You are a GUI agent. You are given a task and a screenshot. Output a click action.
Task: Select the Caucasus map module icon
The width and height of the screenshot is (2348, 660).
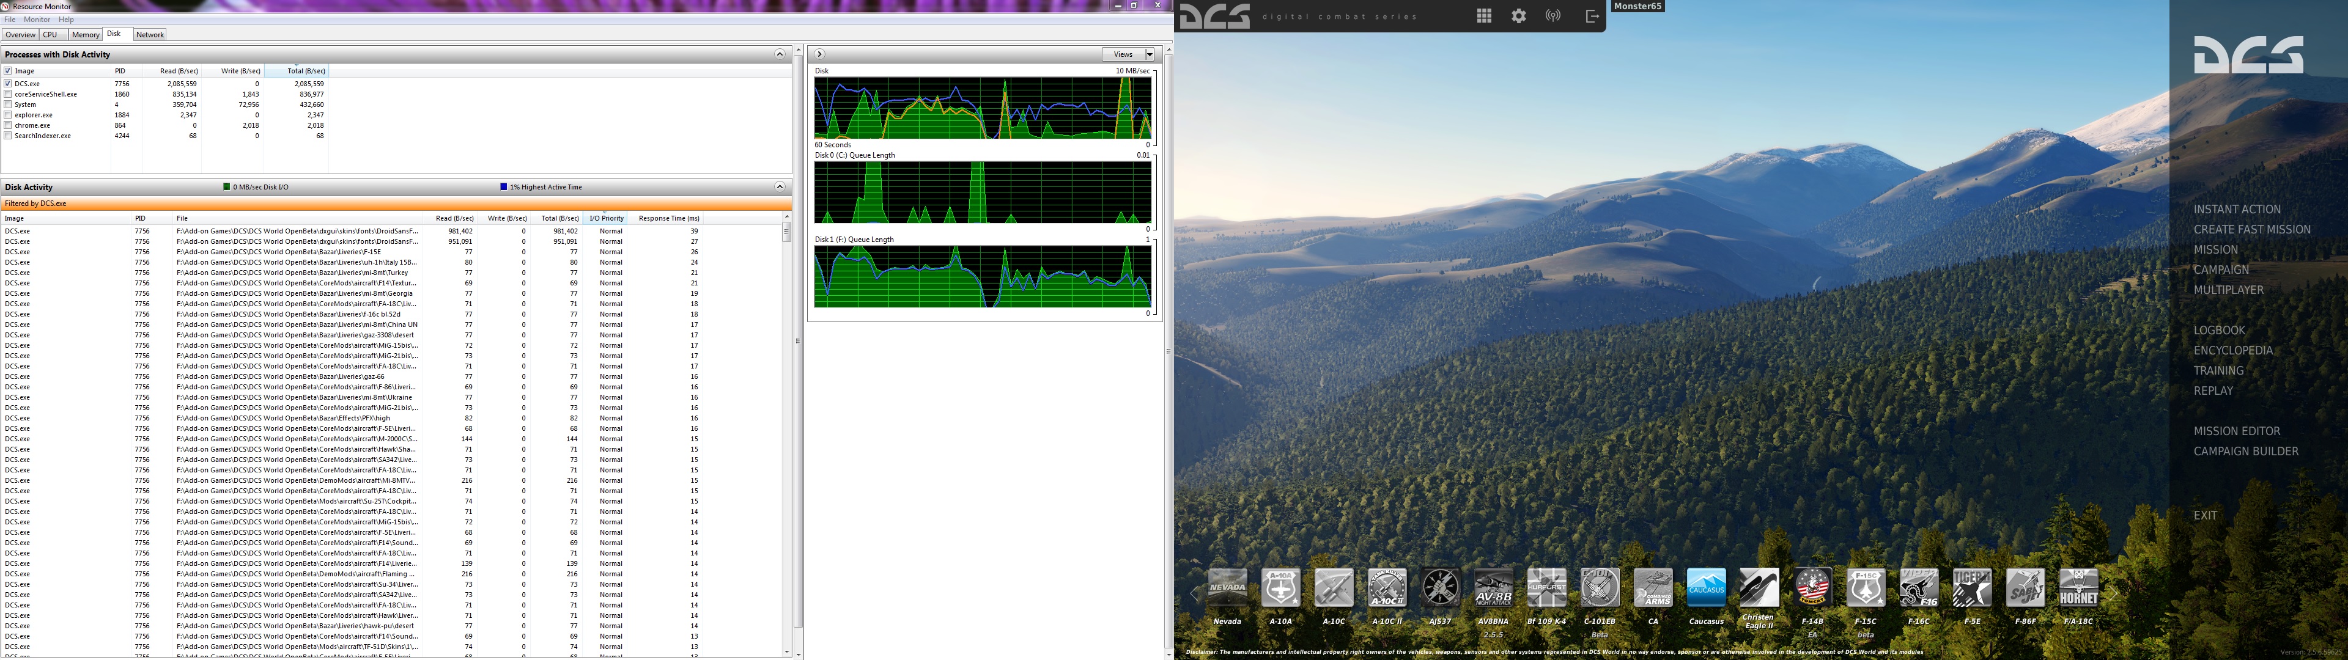tap(1707, 588)
